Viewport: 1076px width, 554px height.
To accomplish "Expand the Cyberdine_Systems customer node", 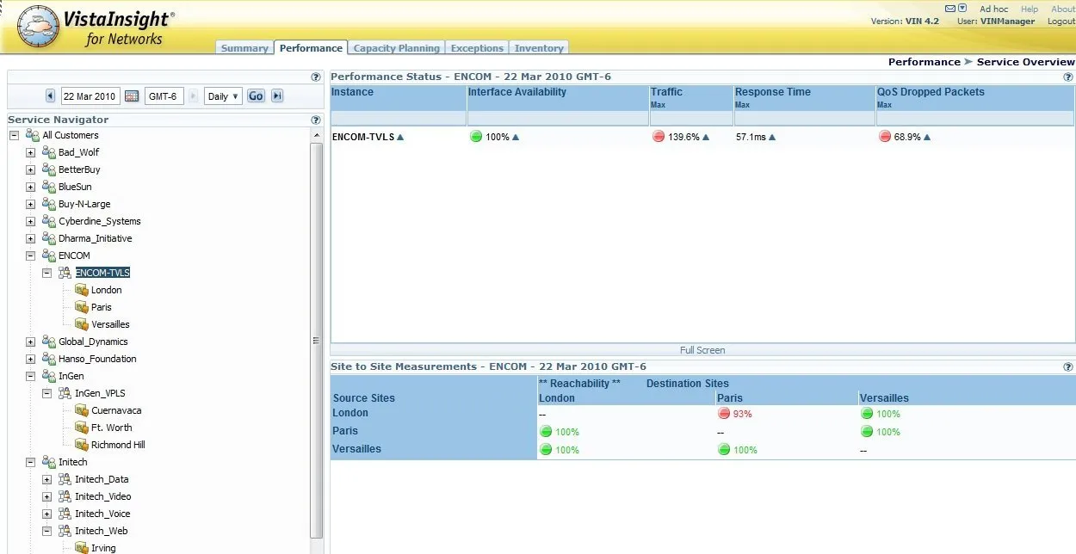I will coord(30,221).
